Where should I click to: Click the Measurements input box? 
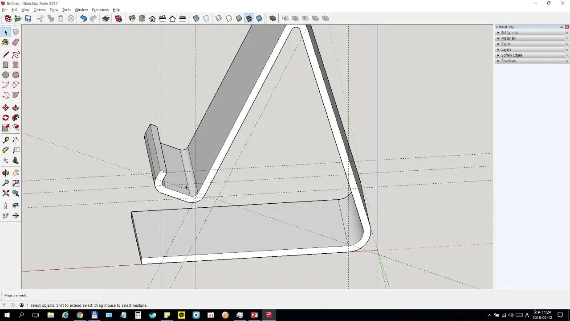point(50,296)
